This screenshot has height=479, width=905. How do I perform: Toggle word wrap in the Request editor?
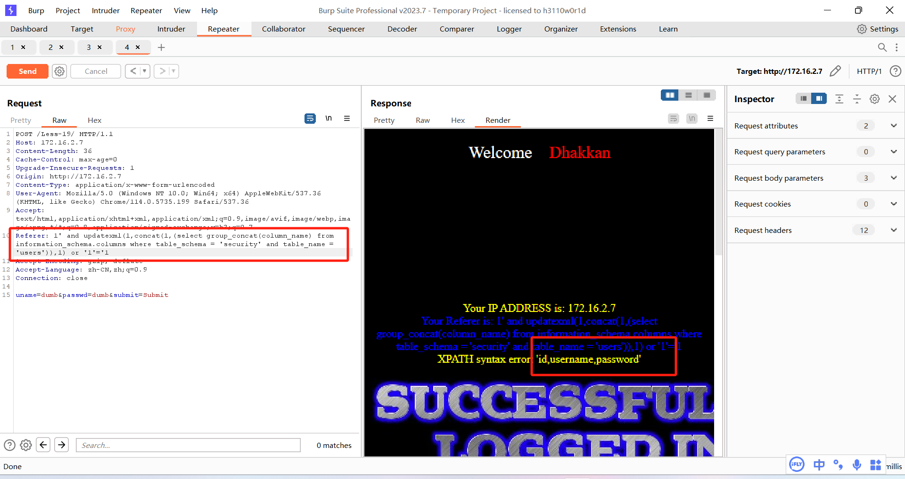click(x=310, y=119)
